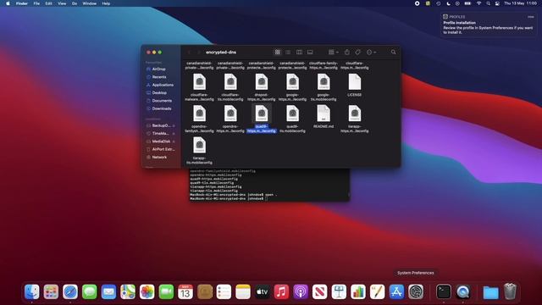Select Documents in Finder sidebar
The width and height of the screenshot is (542, 305).
click(x=162, y=101)
